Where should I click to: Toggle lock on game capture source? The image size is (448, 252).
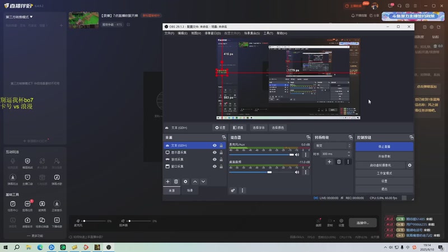(221, 160)
